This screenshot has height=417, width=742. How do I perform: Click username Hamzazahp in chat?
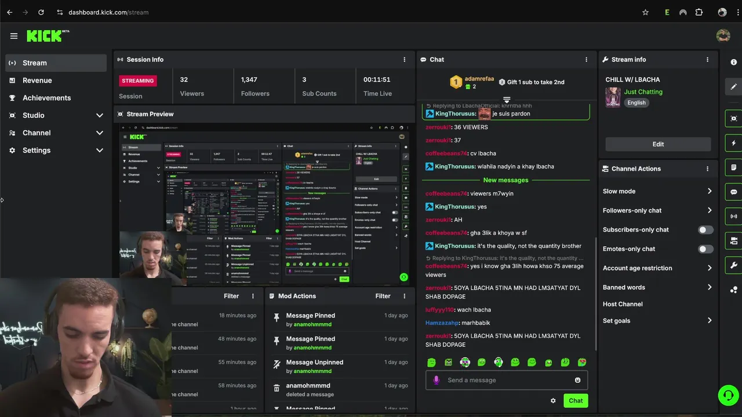pyautogui.click(x=442, y=323)
